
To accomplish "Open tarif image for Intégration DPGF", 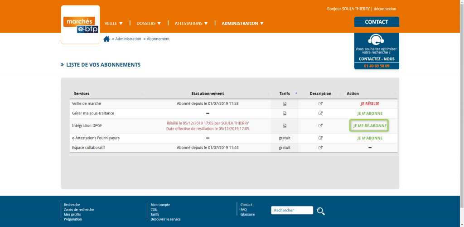I will coord(285,126).
